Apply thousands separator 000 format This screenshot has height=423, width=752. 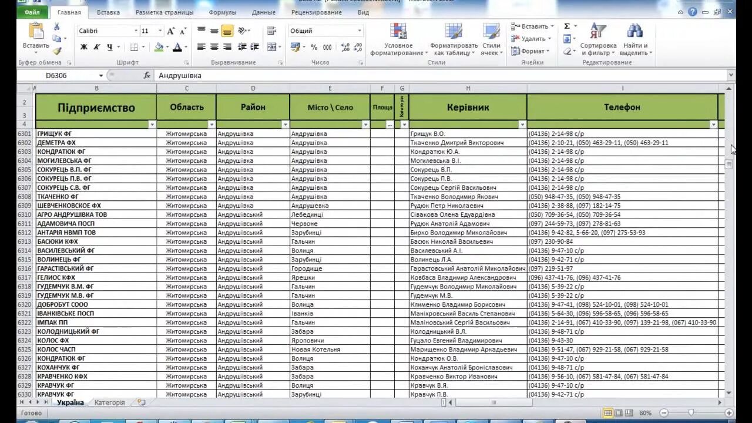pyautogui.click(x=327, y=47)
